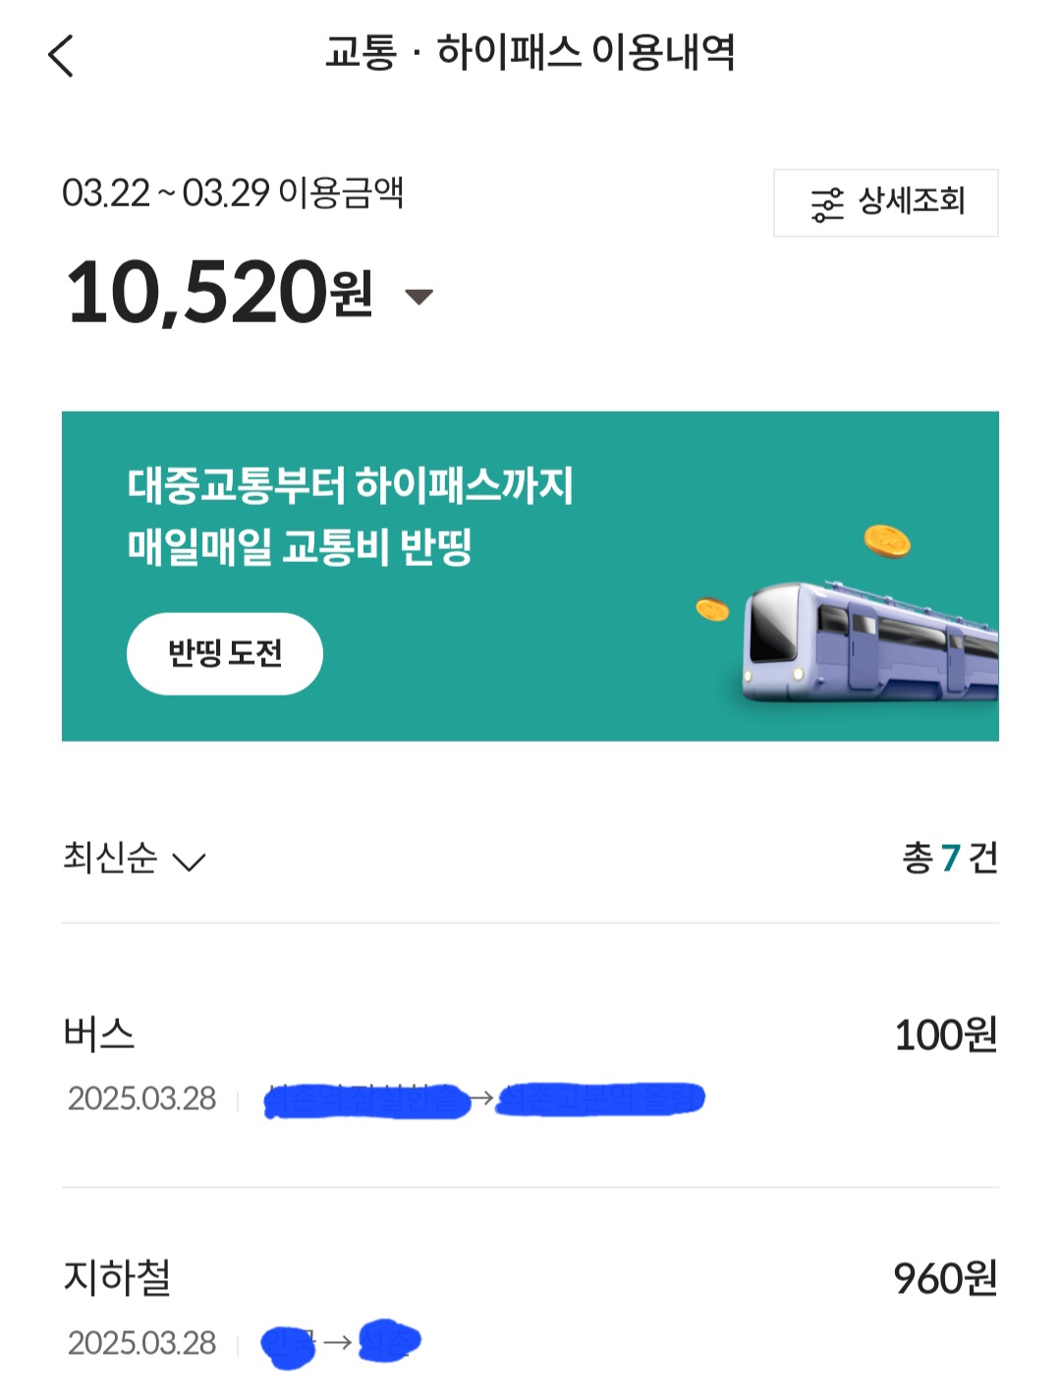Tap the upper gold coin above the train
This screenshot has width=1061, height=1397.
pos(886,541)
